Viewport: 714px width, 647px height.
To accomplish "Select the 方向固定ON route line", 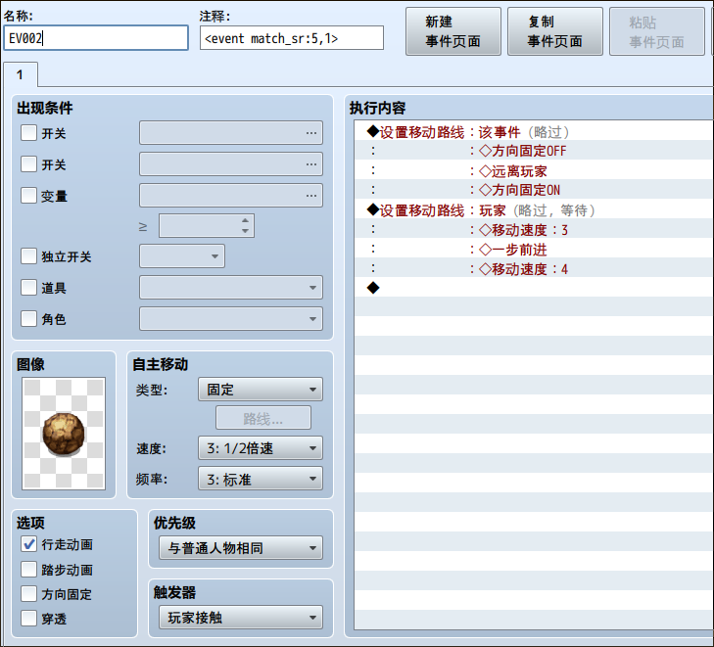I will 534,190.
